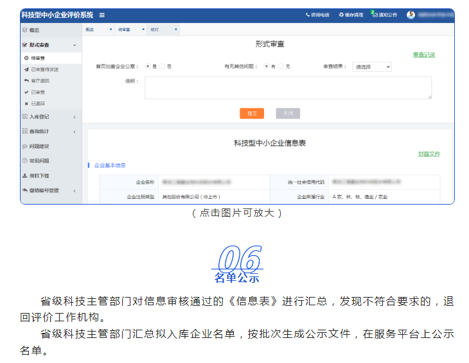This screenshot has height=363, width=469.
Task: Open 通知公告 notification mail icon
Action: pyautogui.click(x=375, y=14)
